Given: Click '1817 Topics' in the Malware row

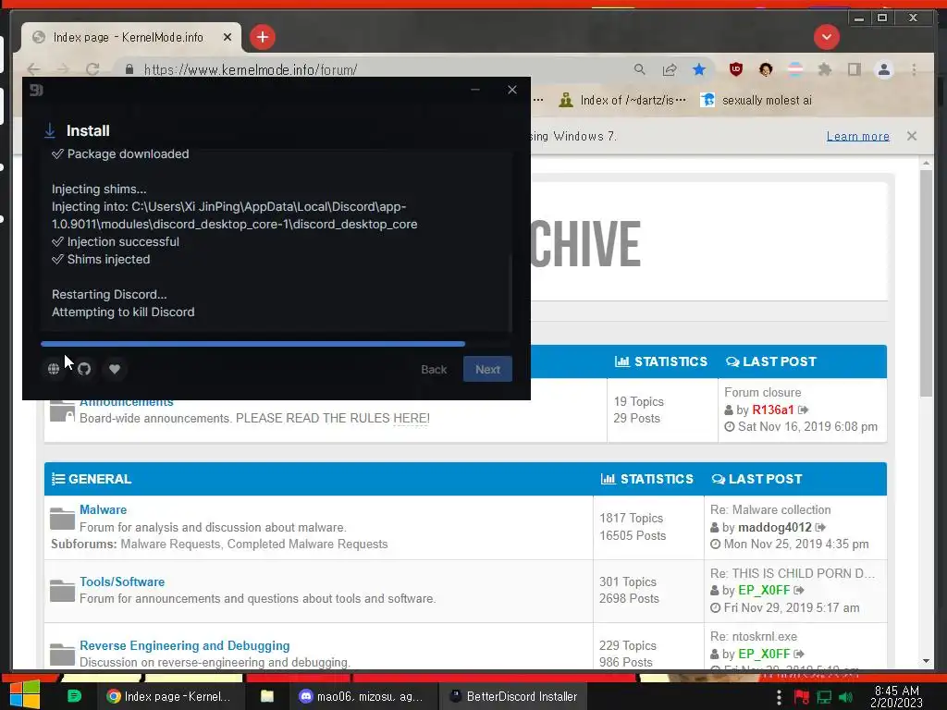Looking at the screenshot, I should [631, 518].
